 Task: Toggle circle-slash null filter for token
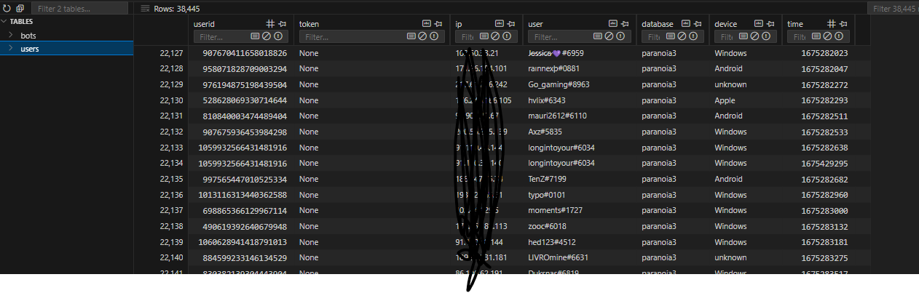(423, 36)
